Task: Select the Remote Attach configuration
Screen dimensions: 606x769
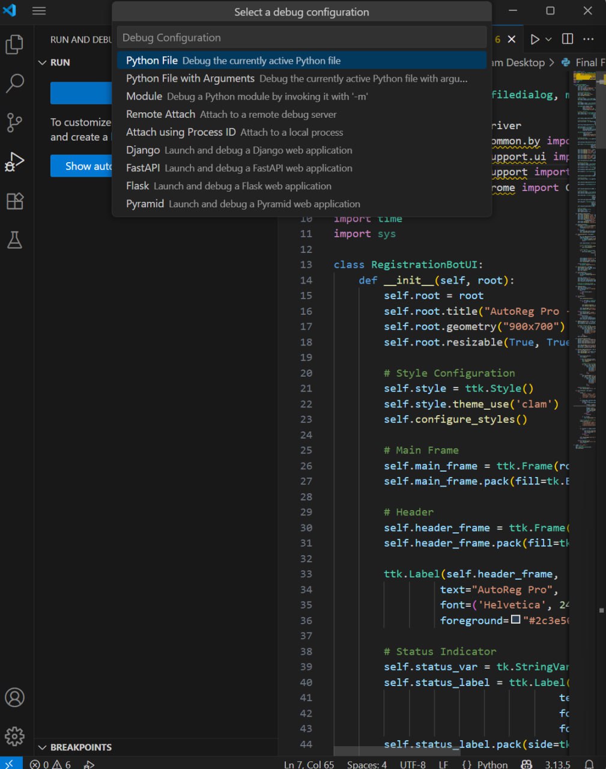Action: pyautogui.click(x=301, y=114)
